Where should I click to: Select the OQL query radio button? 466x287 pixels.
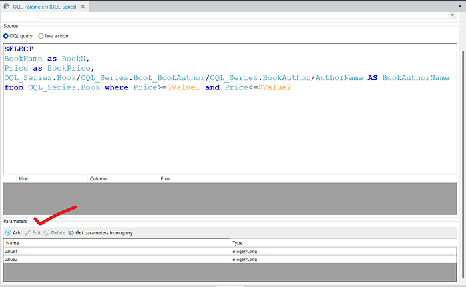point(5,36)
